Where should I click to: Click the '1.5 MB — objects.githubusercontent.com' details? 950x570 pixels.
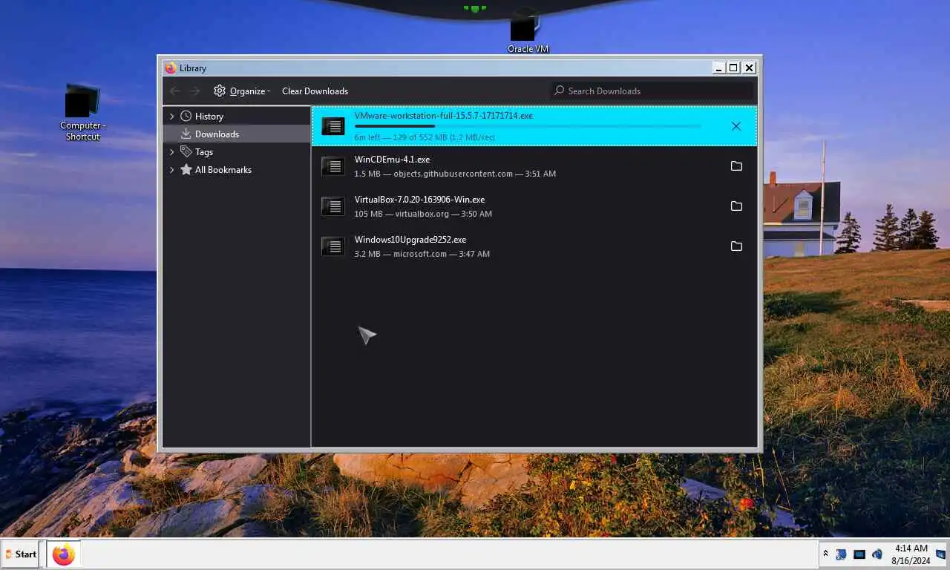click(x=455, y=174)
